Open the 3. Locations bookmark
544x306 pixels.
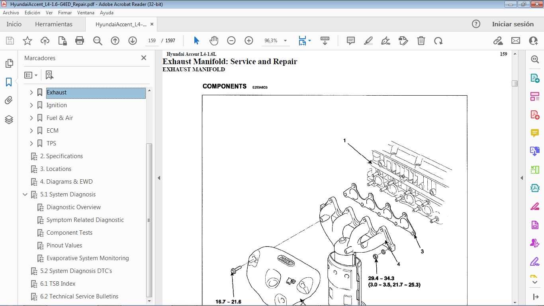click(x=56, y=169)
